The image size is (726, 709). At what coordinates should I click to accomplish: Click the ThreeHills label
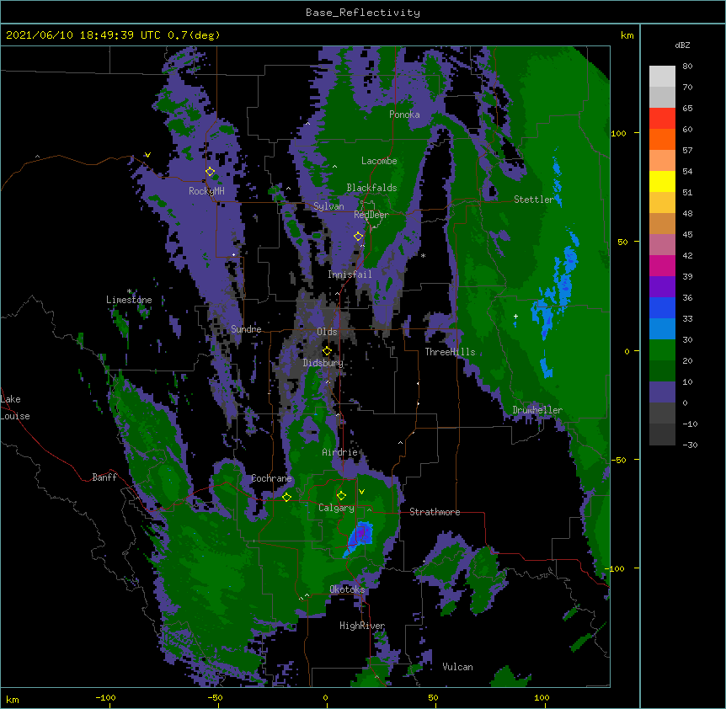tap(450, 352)
